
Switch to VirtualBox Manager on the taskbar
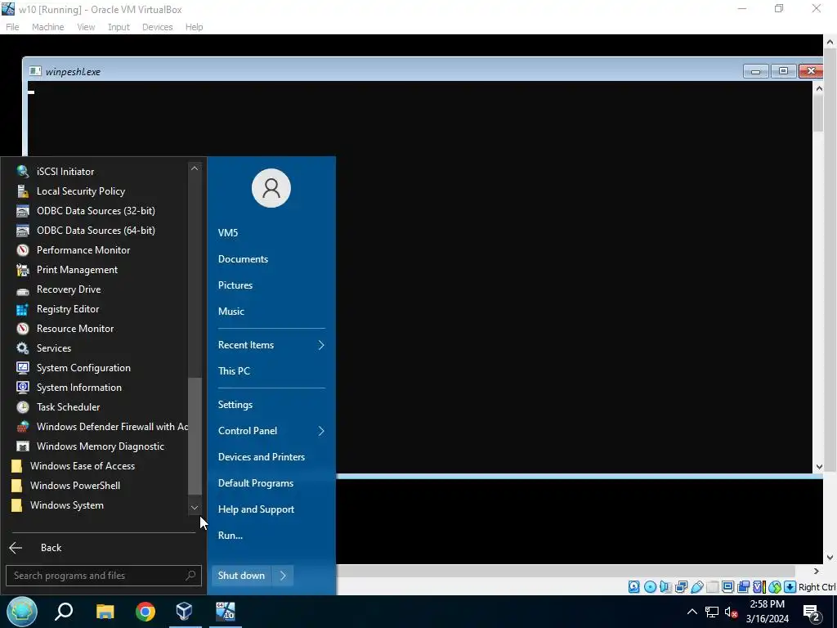click(185, 612)
